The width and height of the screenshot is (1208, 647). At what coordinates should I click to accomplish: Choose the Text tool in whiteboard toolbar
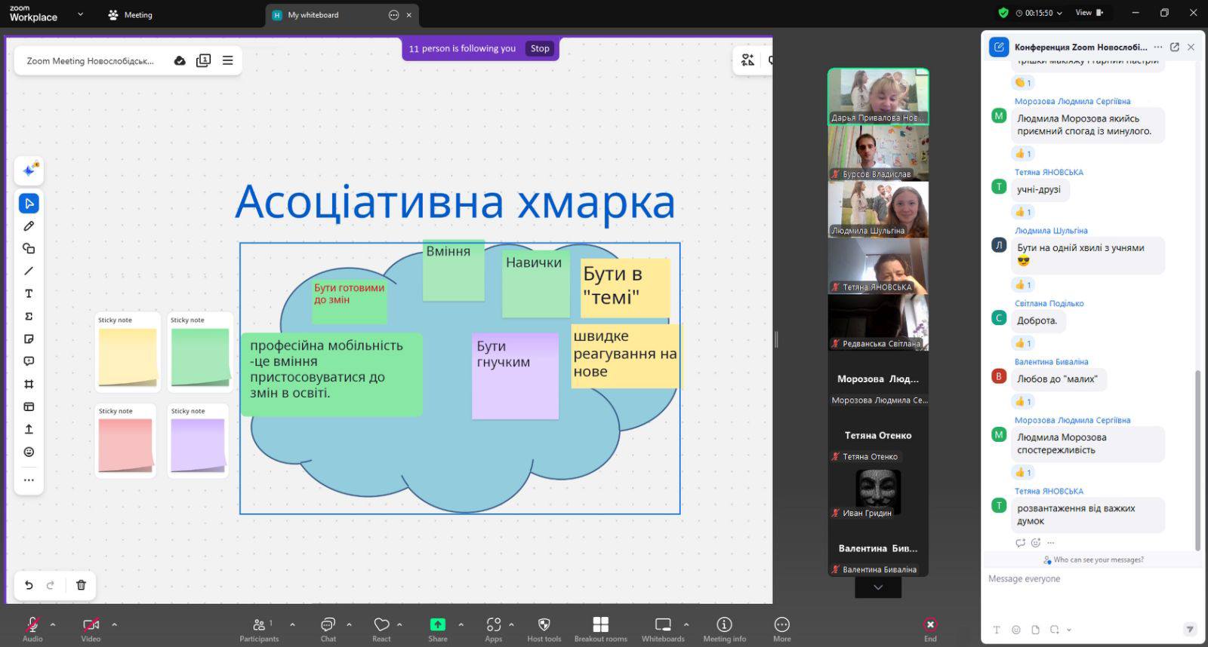(x=29, y=294)
